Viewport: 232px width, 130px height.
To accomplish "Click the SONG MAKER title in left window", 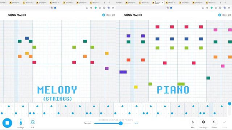I will pos(17,15).
